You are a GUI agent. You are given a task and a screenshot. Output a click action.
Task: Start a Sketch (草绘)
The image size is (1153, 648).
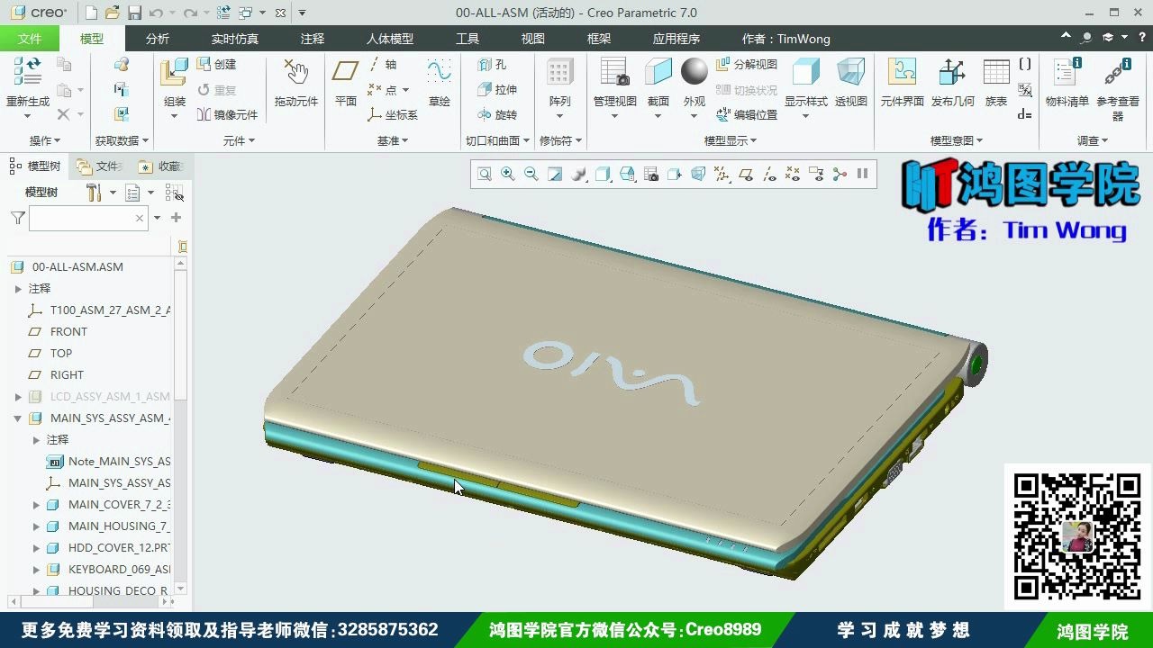(x=440, y=84)
